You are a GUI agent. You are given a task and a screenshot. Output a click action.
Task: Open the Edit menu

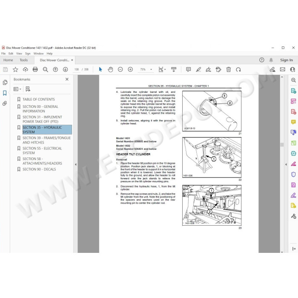point(11,54)
